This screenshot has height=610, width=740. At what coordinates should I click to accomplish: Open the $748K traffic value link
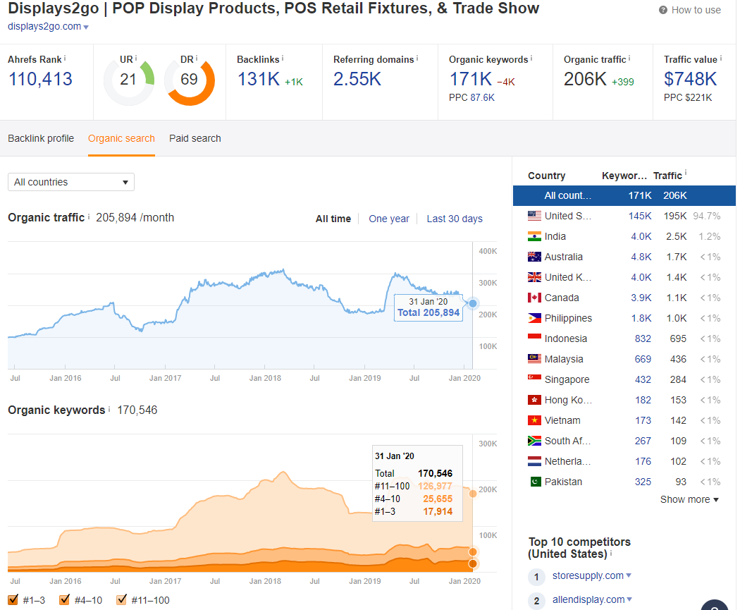coord(691,79)
